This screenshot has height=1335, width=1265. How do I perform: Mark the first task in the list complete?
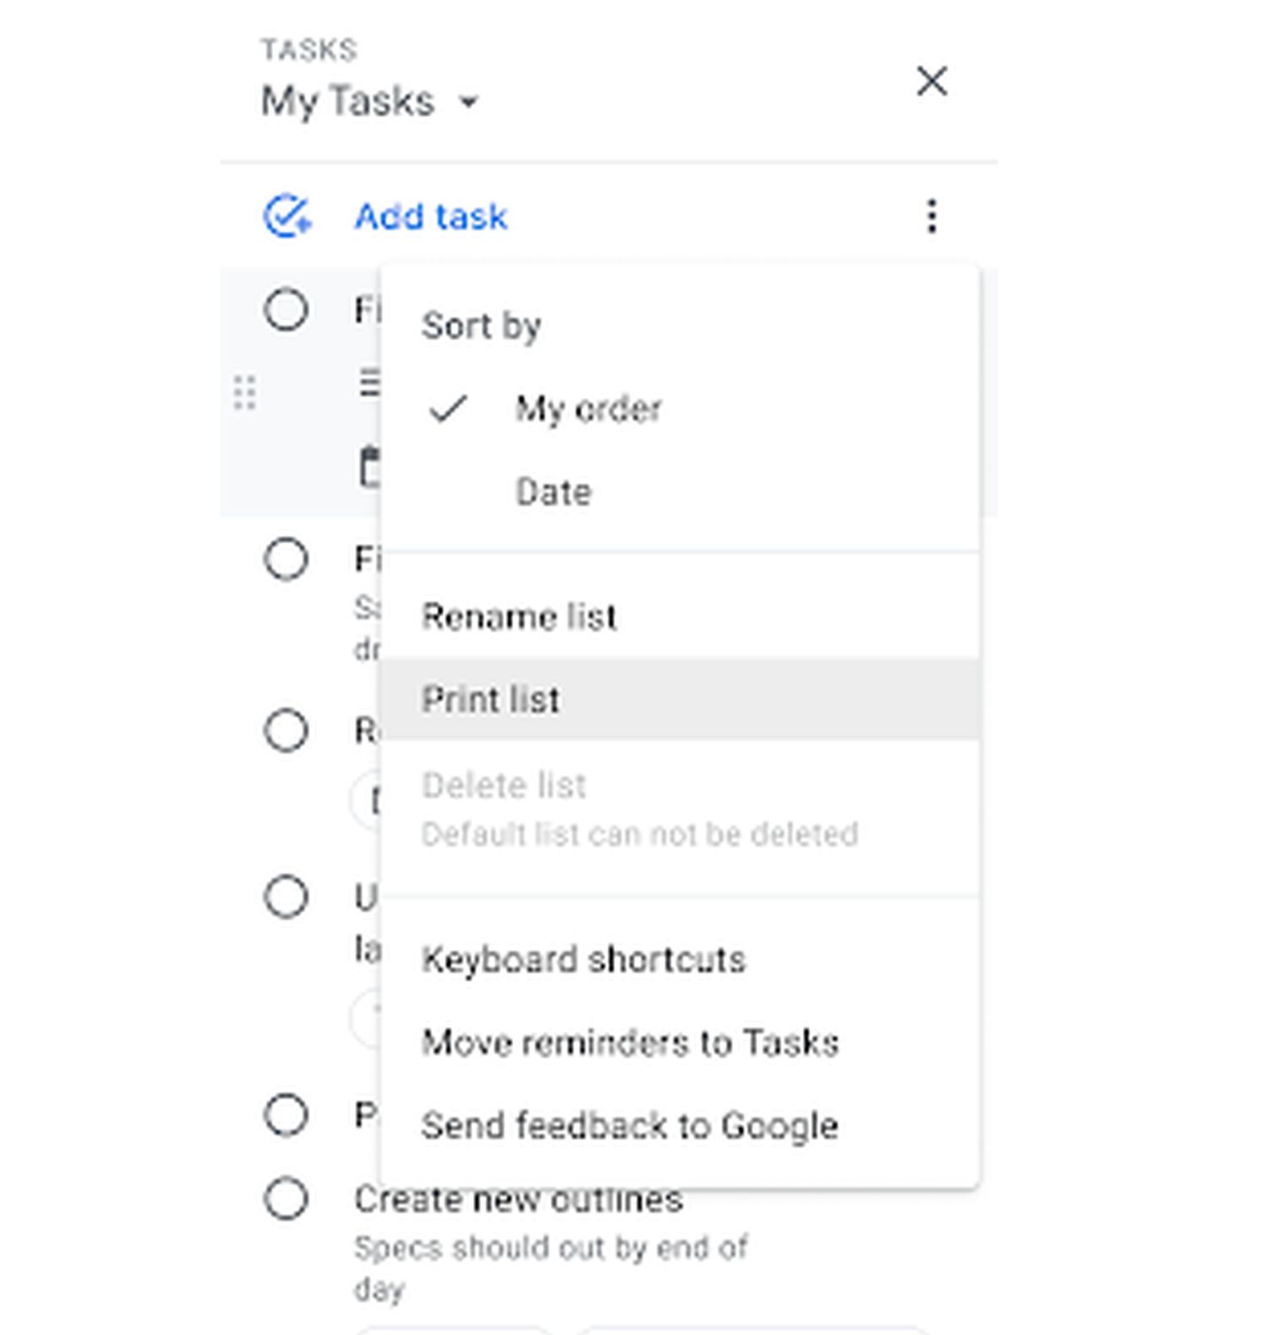click(x=286, y=309)
